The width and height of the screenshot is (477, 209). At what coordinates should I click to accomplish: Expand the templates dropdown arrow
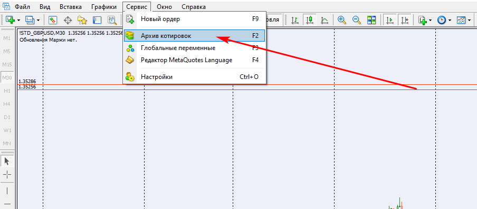click(469, 21)
